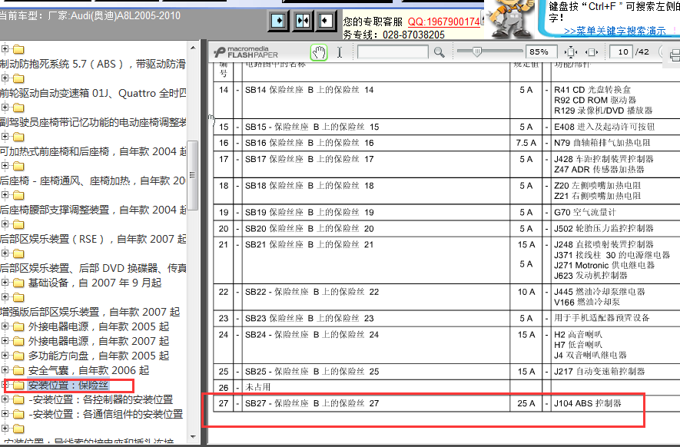The width and height of the screenshot is (680, 447).
Task: Click folder icon of 外接电器电源,自年款 2005 起
Action: pyautogui.click(x=18, y=327)
